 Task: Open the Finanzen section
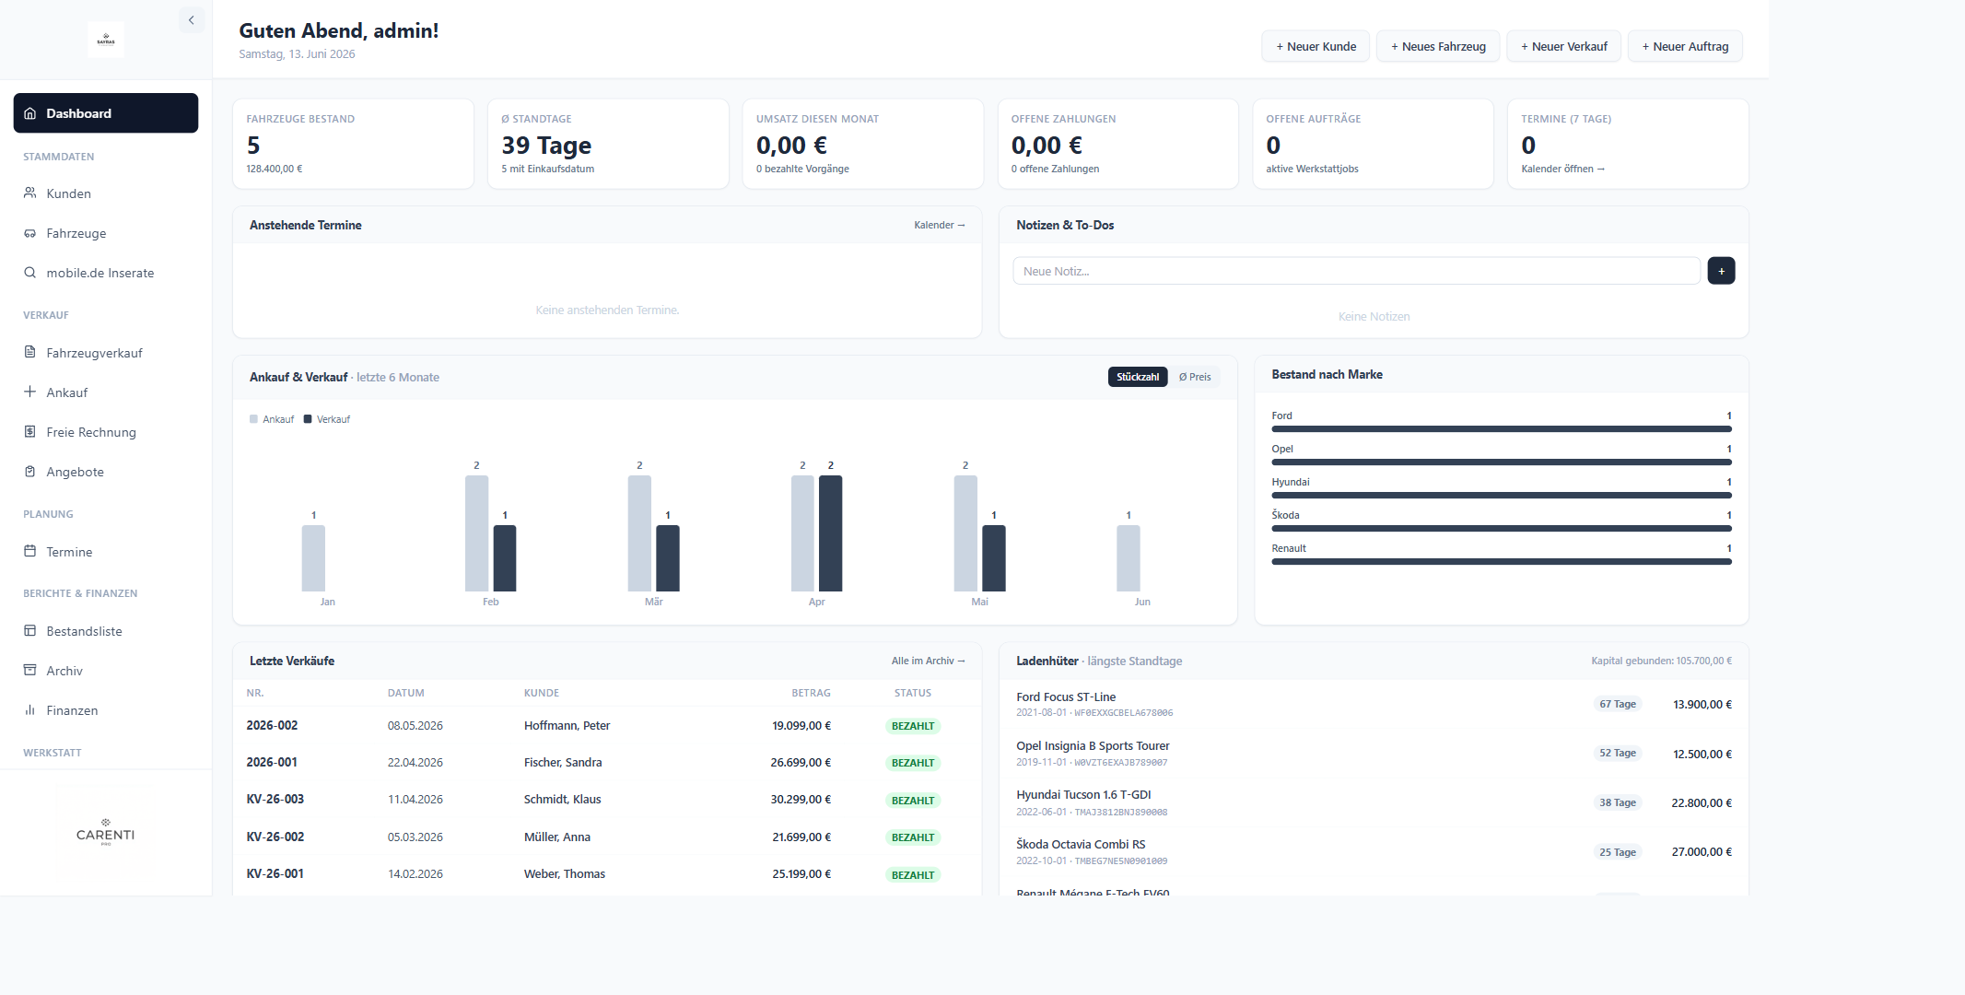pyautogui.click(x=106, y=710)
